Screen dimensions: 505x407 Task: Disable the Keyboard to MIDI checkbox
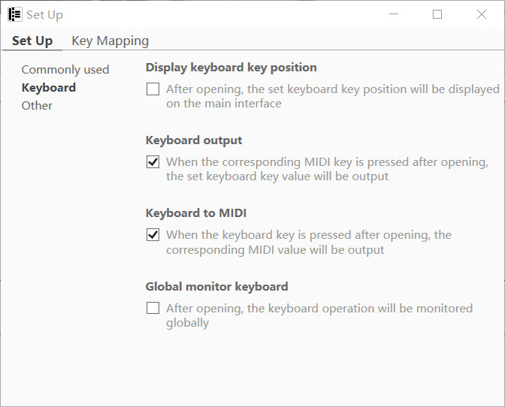(x=153, y=235)
